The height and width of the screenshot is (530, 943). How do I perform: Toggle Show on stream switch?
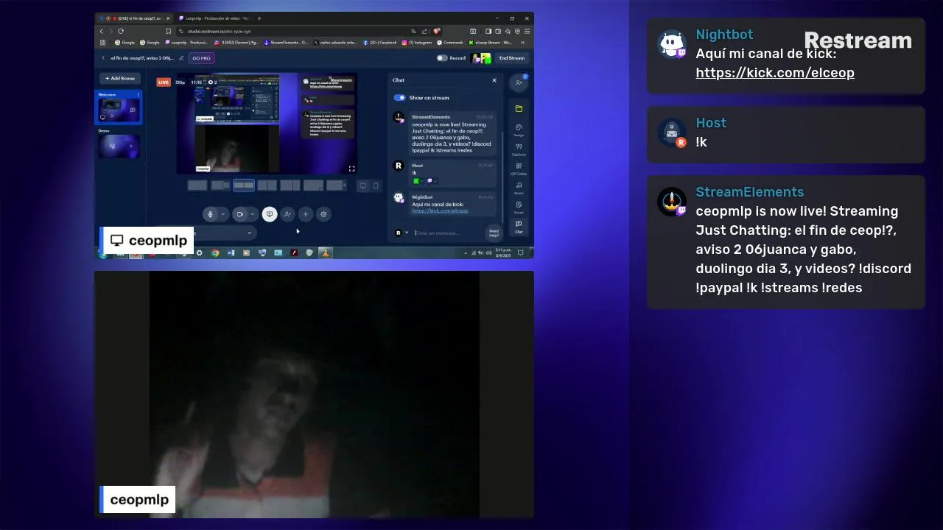click(x=399, y=97)
